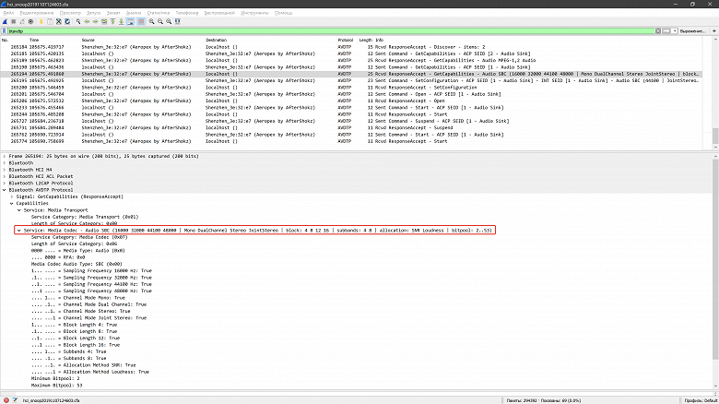Go forward to next packet arrow

point(95,21)
